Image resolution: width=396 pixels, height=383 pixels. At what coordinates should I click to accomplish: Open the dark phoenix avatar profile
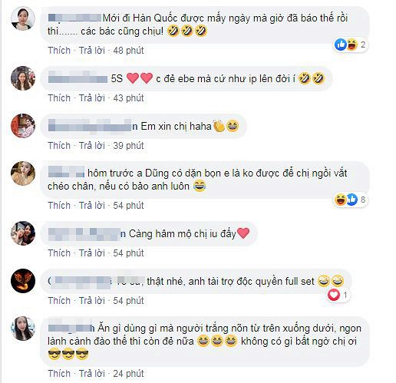click(x=23, y=281)
